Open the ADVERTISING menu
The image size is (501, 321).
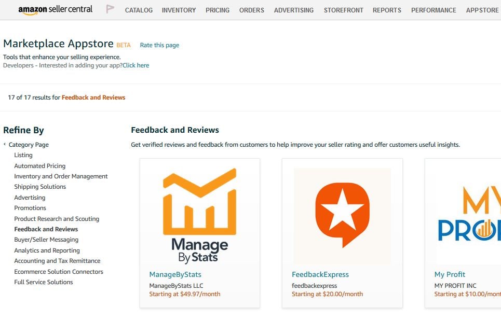coord(294,10)
